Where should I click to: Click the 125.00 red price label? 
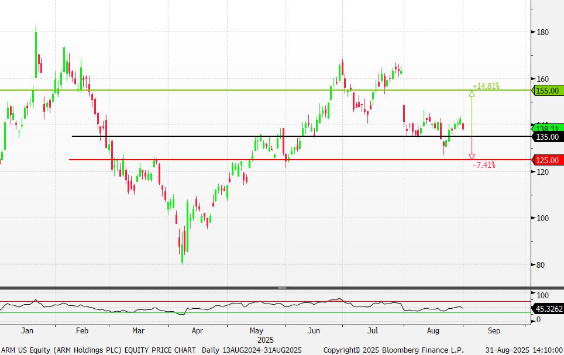pos(548,160)
